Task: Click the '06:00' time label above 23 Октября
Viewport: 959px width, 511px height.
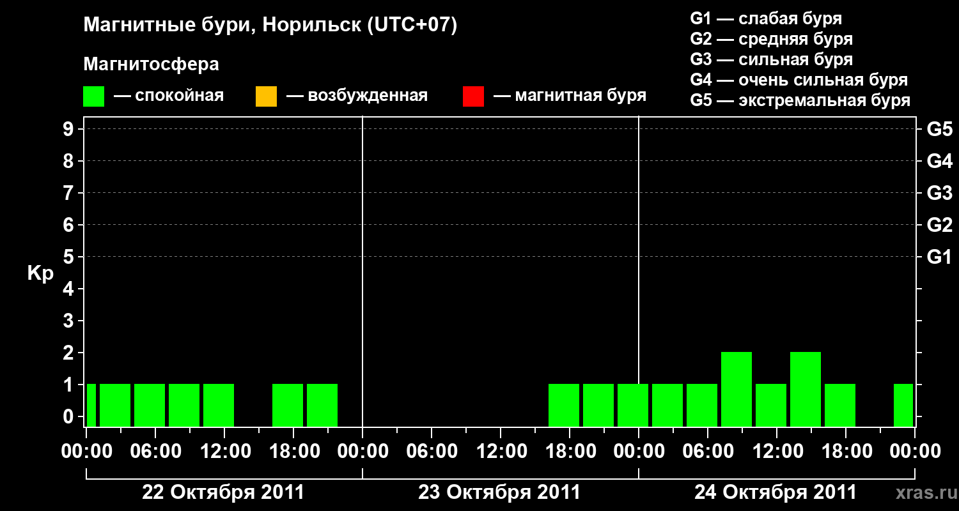Action: click(x=432, y=451)
